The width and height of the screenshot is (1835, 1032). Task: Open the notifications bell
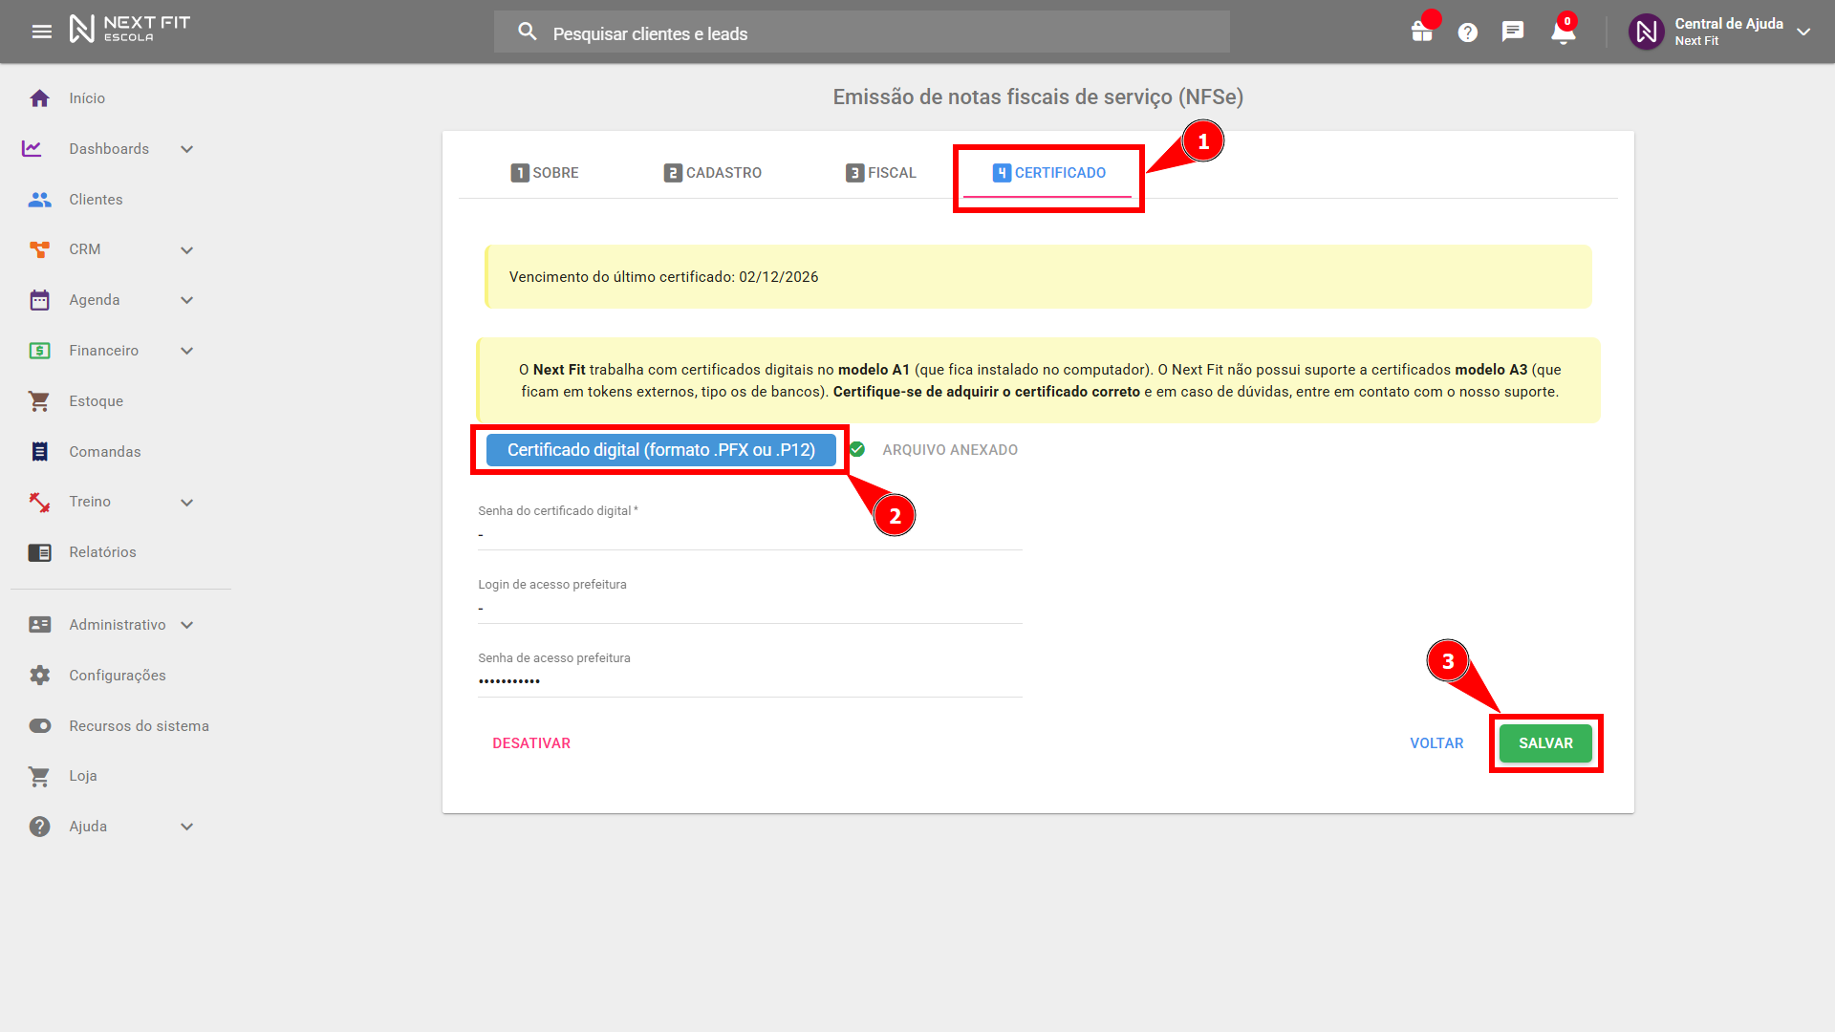pos(1563,33)
